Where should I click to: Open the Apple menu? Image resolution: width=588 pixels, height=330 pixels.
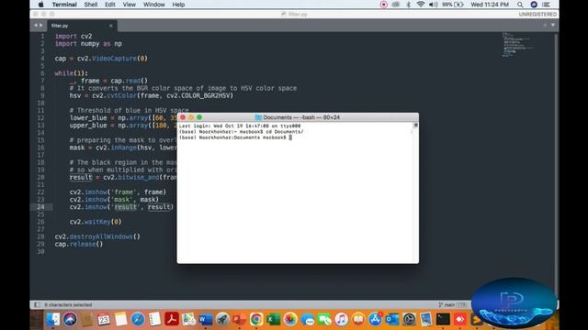40,5
